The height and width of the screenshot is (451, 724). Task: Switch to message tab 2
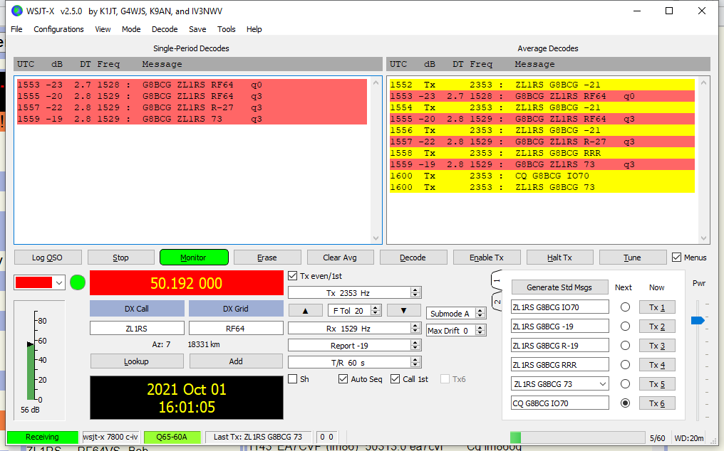(x=497, y=302)
